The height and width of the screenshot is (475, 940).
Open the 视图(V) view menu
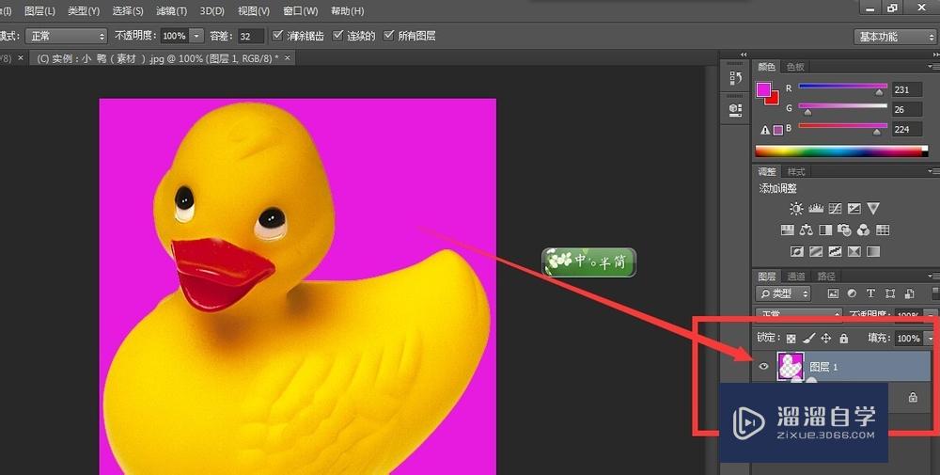[x=254, y=10]
